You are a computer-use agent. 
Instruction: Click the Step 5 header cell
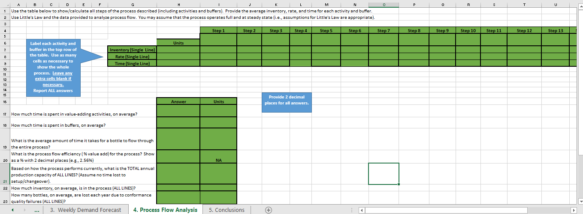tap(326, 30)
